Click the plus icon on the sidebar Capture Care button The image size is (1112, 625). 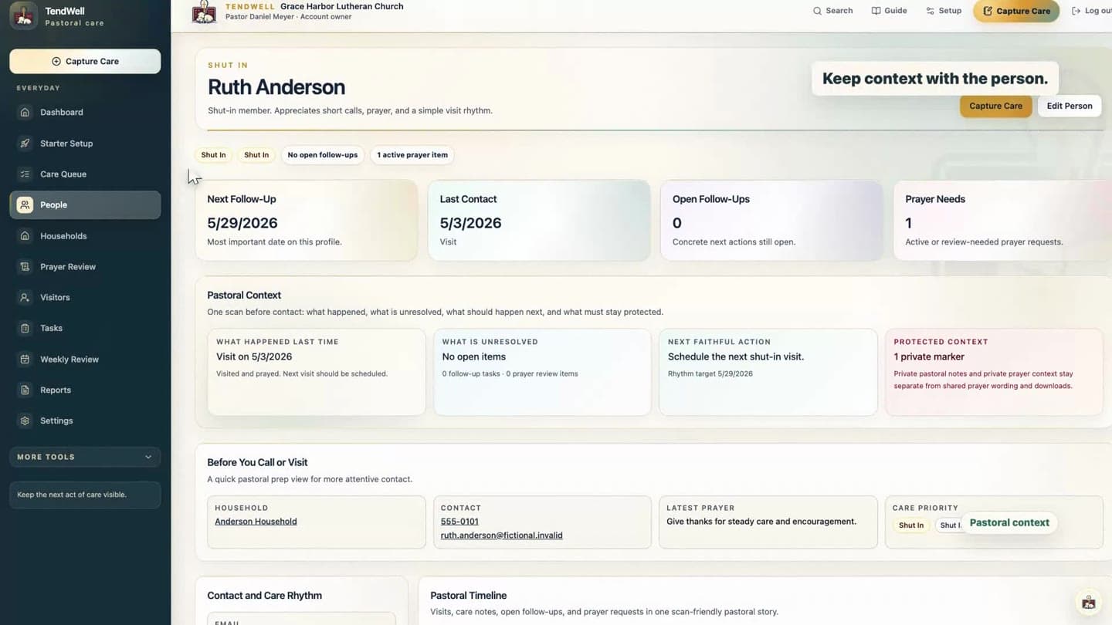(x=56, y=62)
